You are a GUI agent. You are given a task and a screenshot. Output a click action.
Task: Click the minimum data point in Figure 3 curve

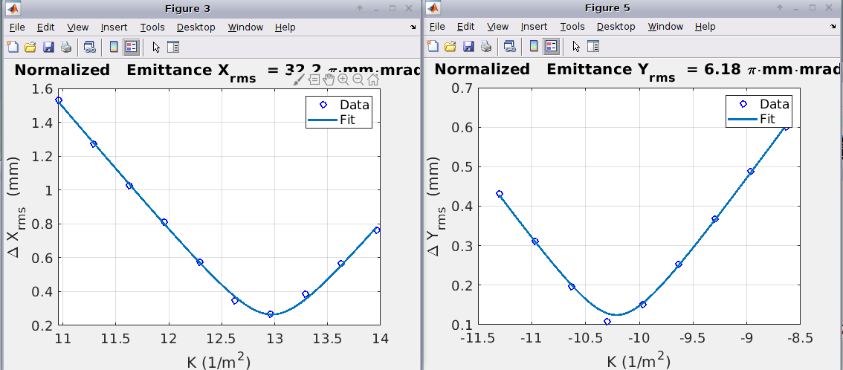[271, 314]
